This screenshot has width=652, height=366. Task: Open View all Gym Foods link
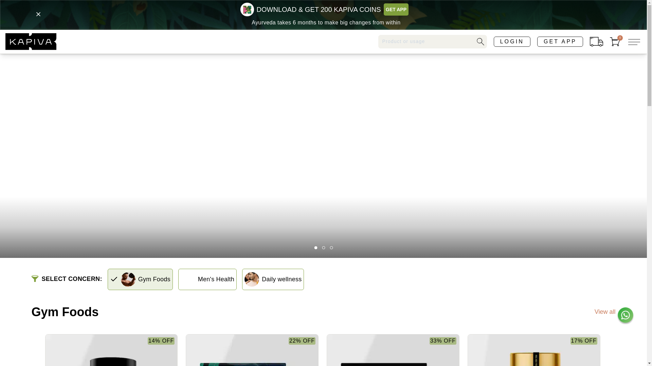(x=605, y=312)
